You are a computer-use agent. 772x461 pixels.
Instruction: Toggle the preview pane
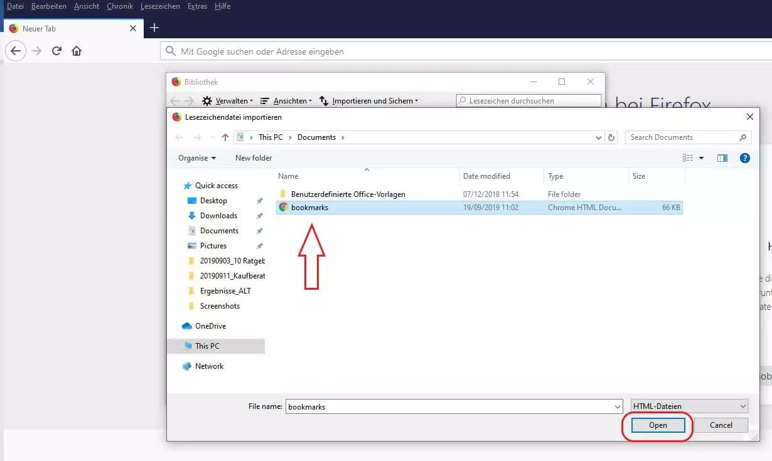point(722,158)
